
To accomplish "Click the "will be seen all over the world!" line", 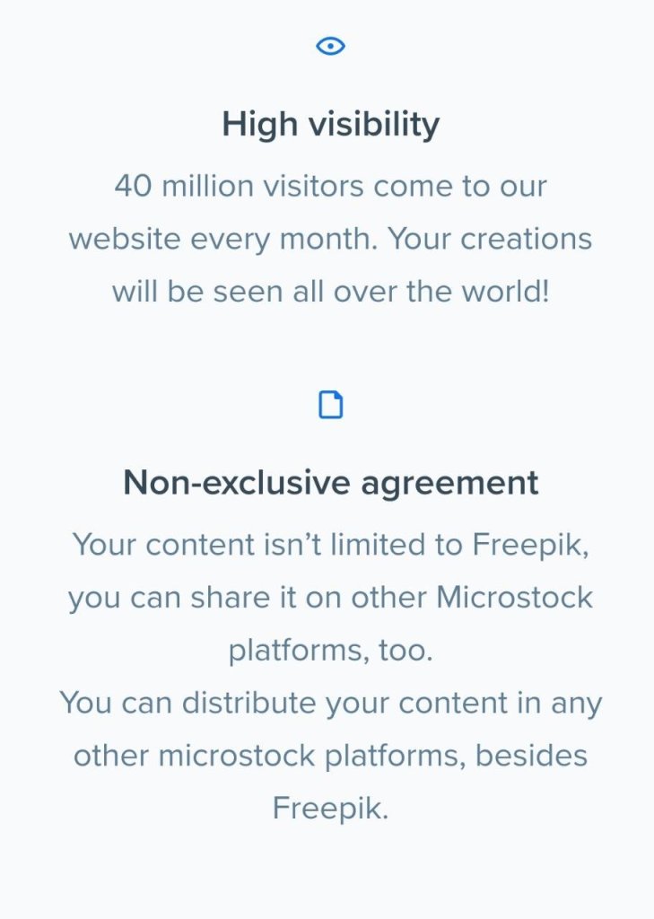I will tap(330, 293).
